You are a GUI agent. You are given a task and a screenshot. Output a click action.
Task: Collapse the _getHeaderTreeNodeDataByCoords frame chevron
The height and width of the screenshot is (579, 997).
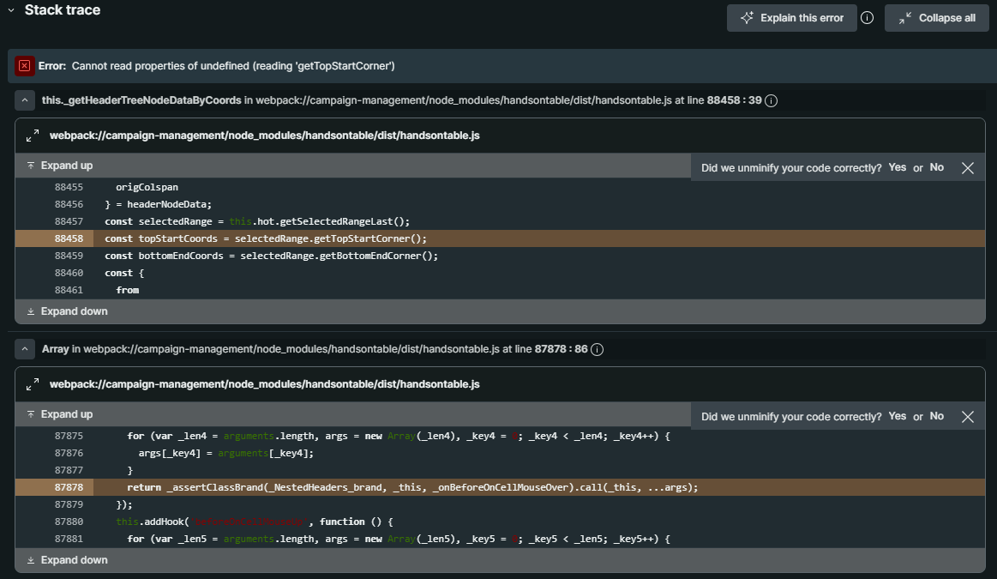(x=25, y=100)
